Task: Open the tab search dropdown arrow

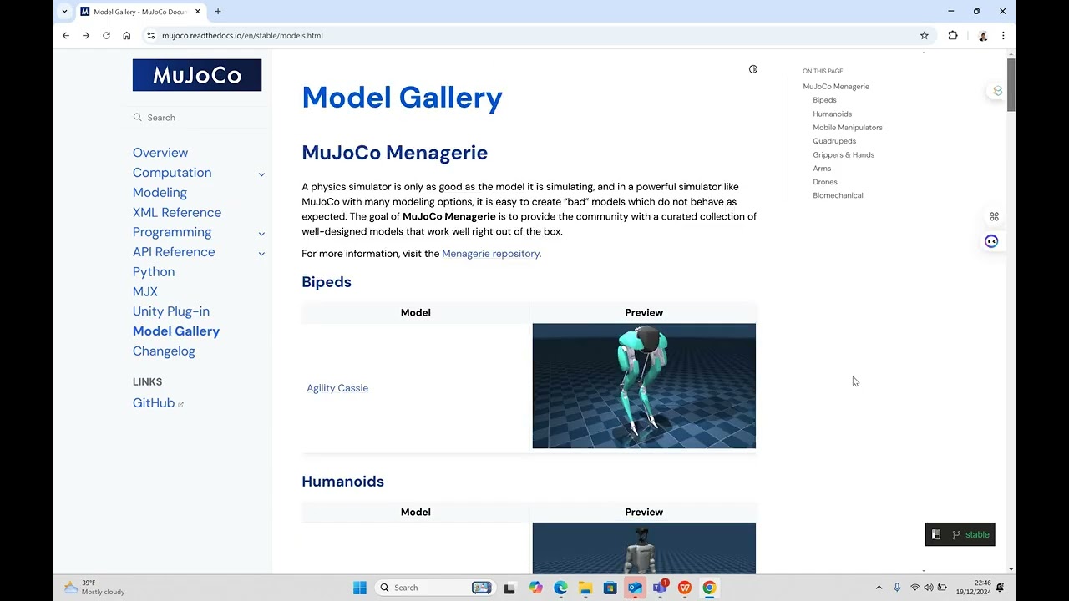Action: [x=64, y=12]
